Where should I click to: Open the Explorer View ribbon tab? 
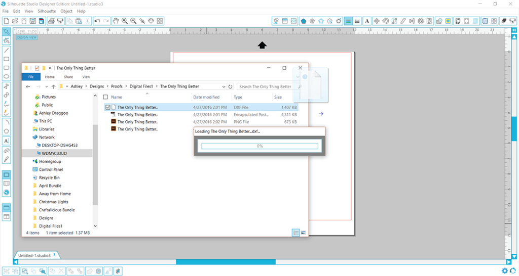pyautogui.click(x=86, y=77)
